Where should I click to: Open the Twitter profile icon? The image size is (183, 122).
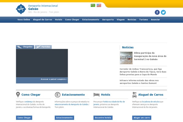(x=163, y=12)
